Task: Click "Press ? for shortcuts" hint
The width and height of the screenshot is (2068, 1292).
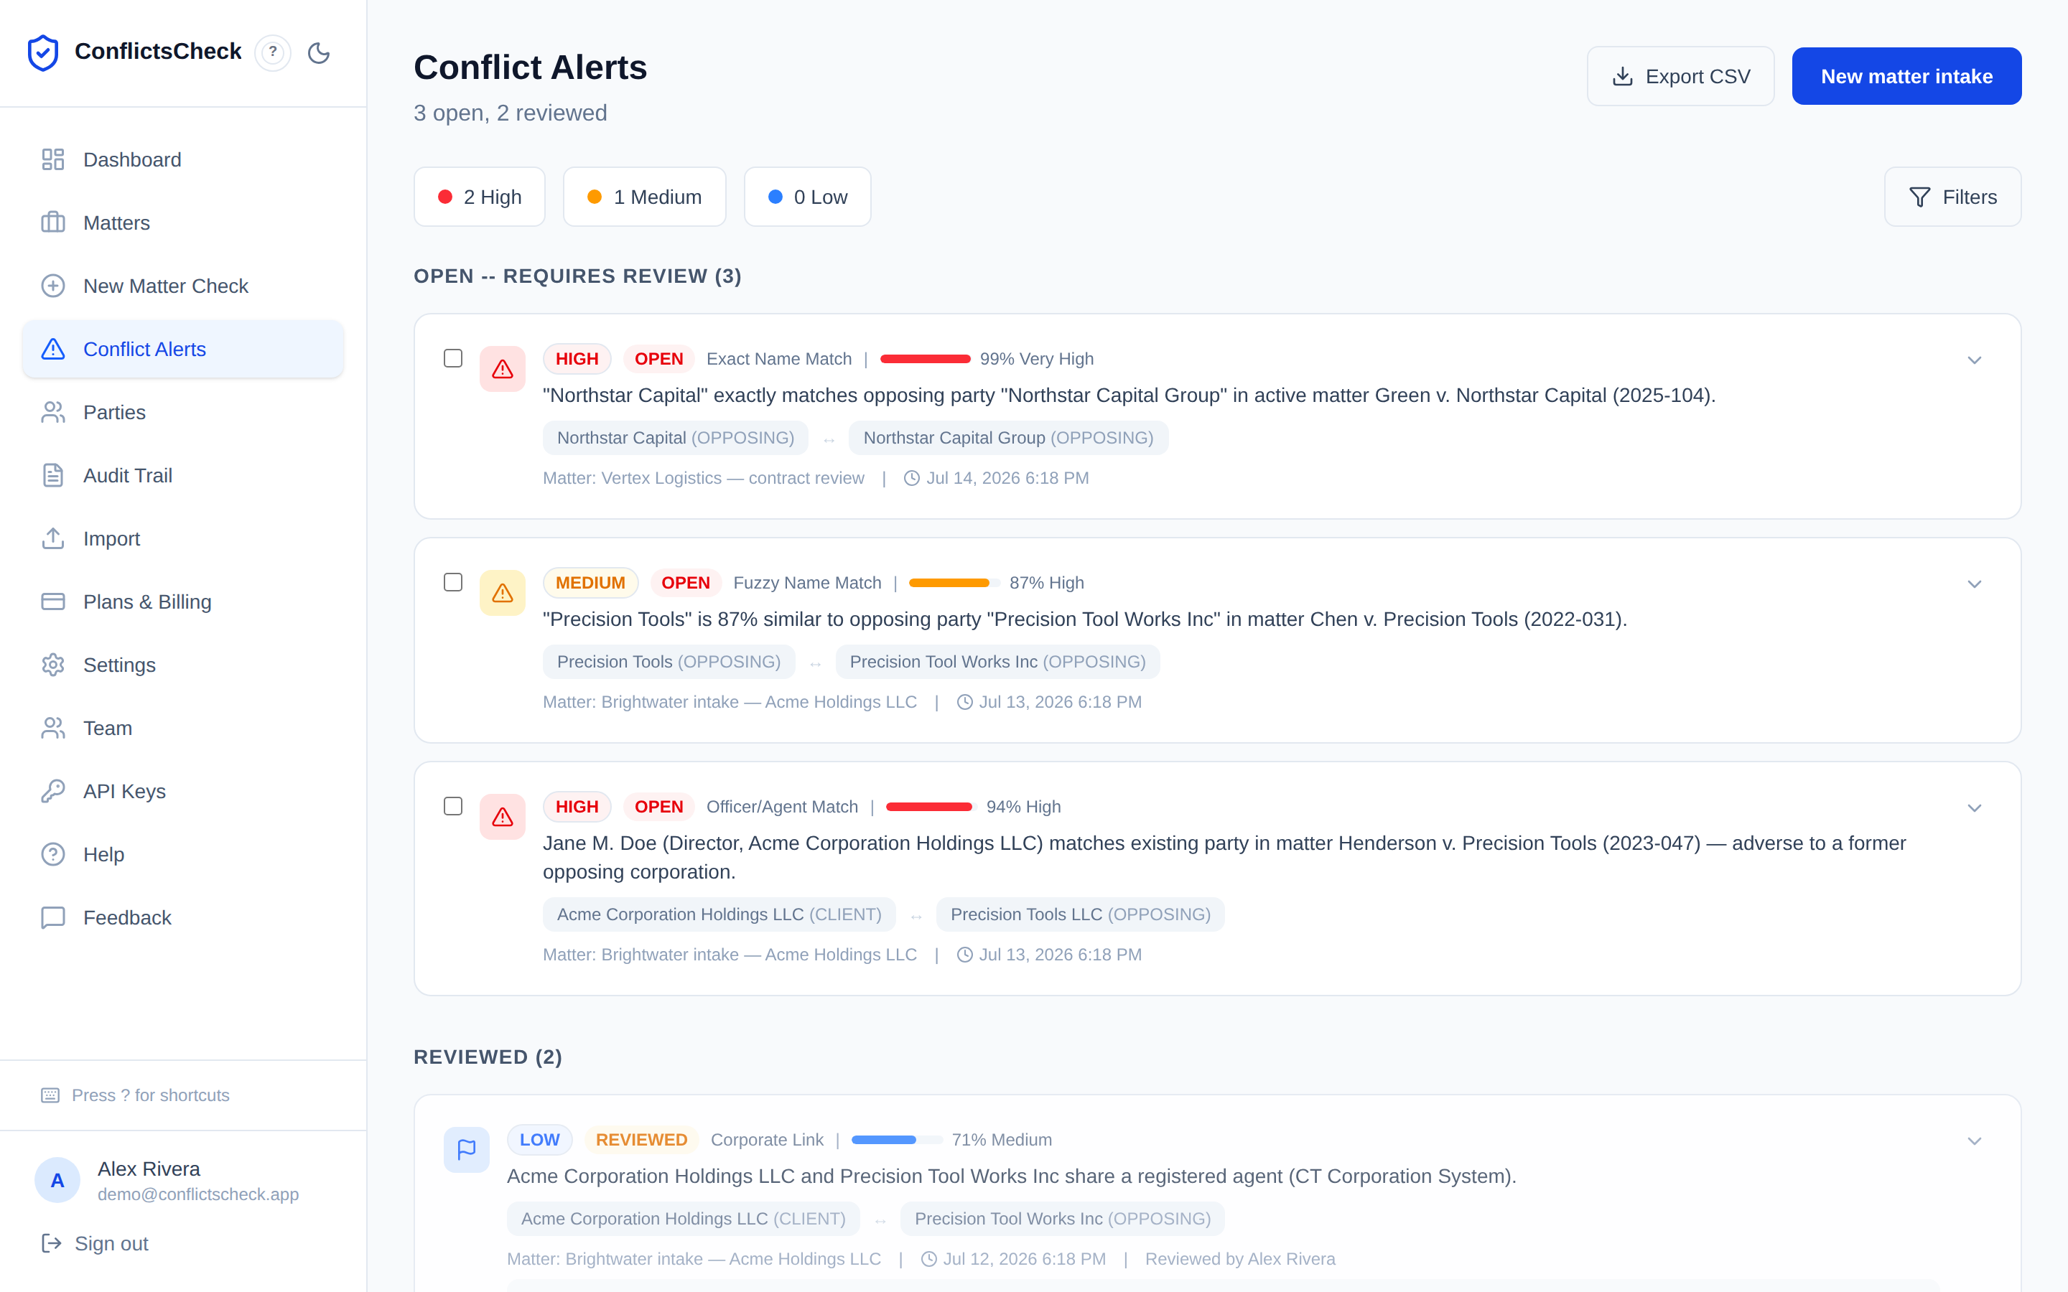Action: click(150, 1095)
